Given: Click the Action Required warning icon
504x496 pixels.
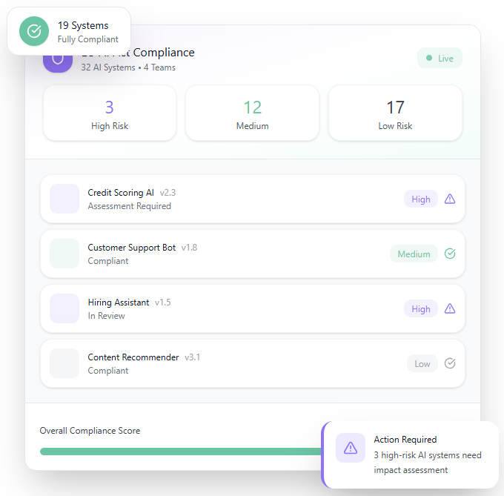Looking at the screenshot, I should pos(351,448).
